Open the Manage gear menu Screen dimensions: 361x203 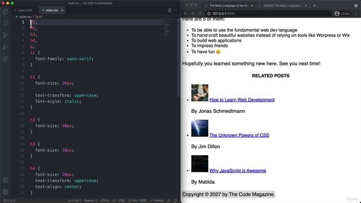coord(5,192)
